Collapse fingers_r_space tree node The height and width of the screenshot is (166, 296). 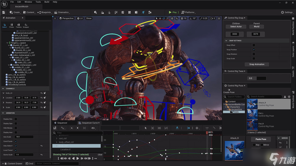(x=7, y=43)
